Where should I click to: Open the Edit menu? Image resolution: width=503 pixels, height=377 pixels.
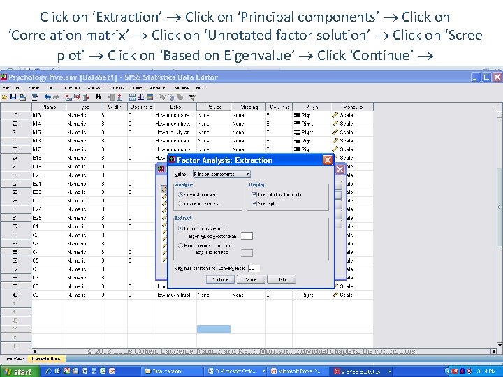tap(19, 87)
